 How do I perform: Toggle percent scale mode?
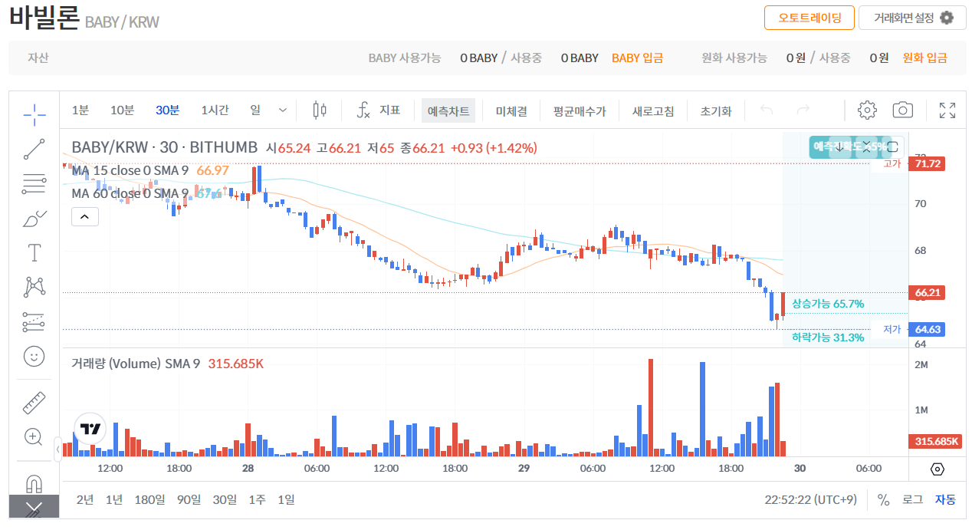tap(883, 499)
